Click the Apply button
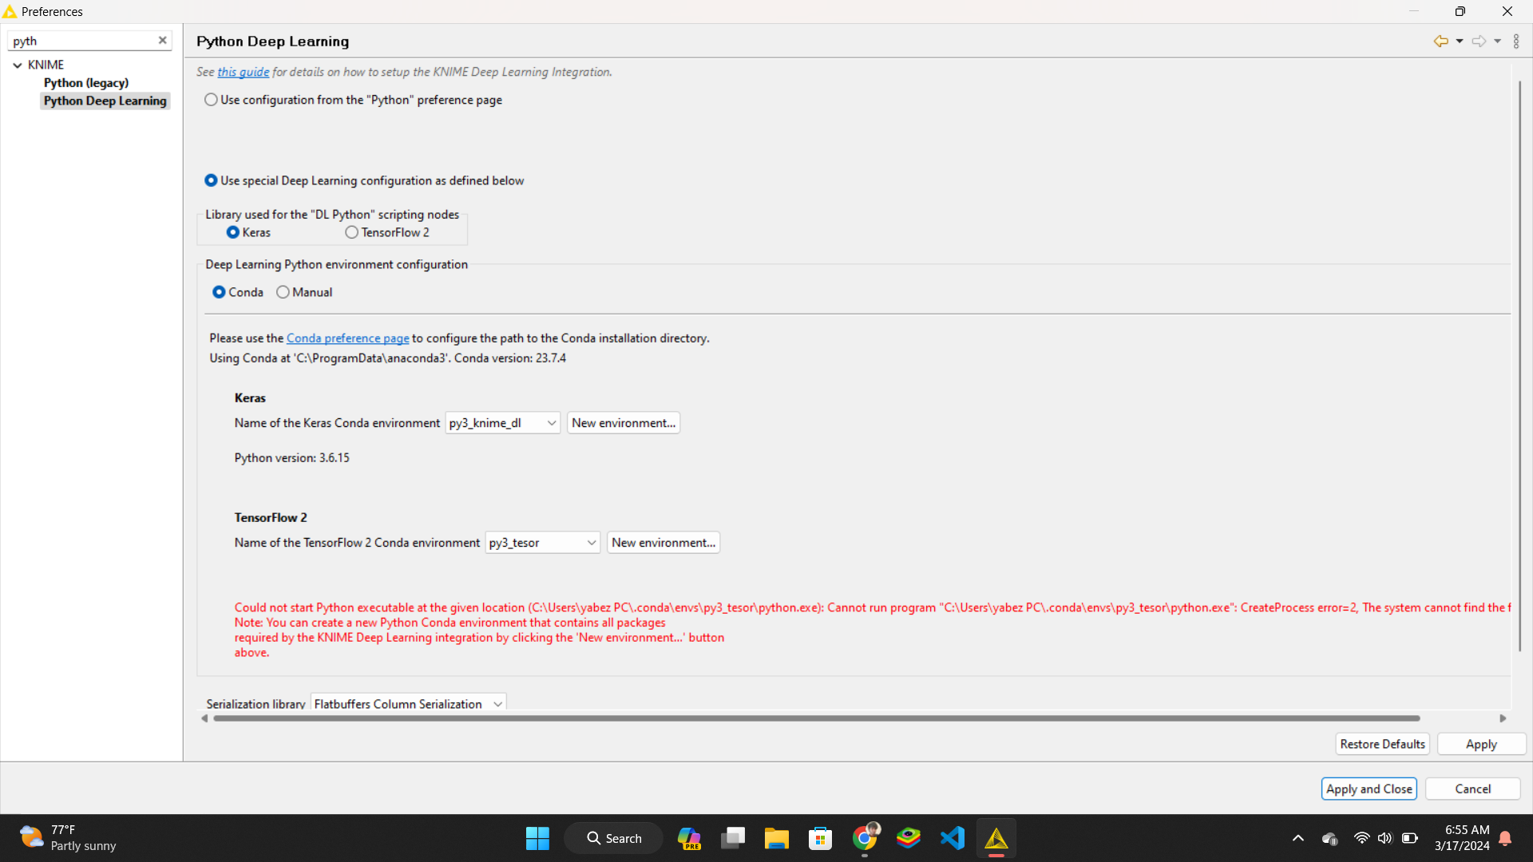Image resolution: width=1533 pixels, height=862 pixels. point(1481,744)
